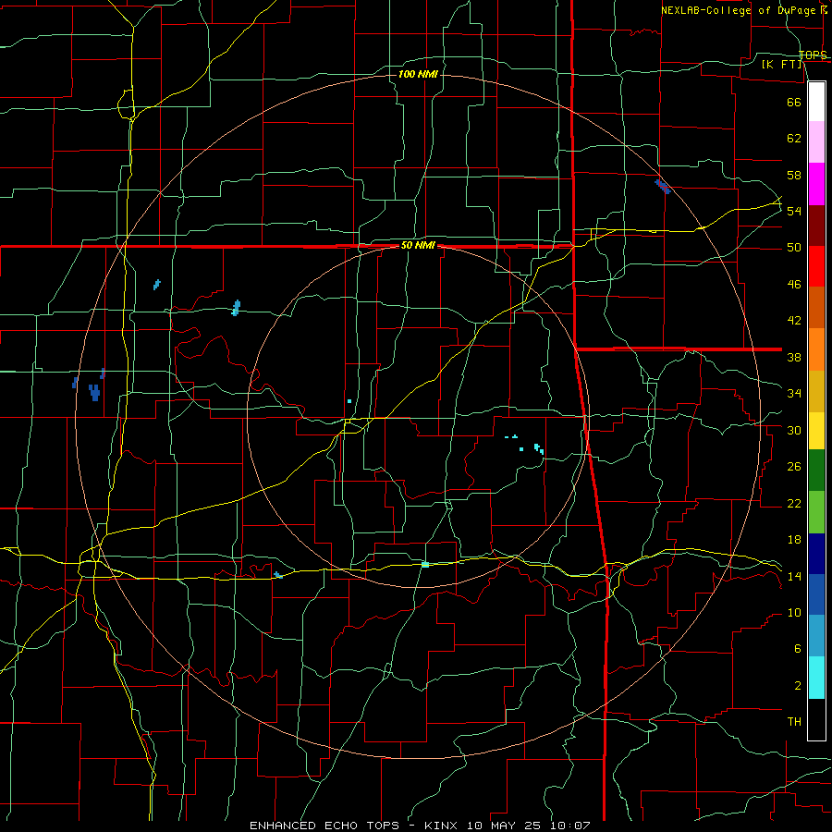Click the TH threshold legend label
The image size is (832, 832).
tap(794, 722)
